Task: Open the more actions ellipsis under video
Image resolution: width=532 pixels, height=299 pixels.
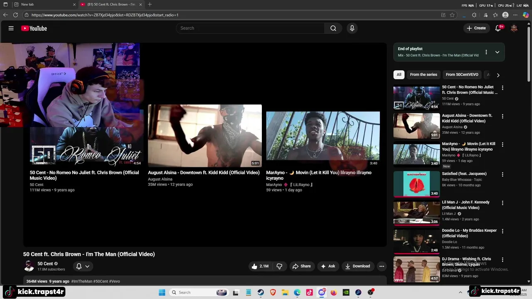Action: pos(382,266)
